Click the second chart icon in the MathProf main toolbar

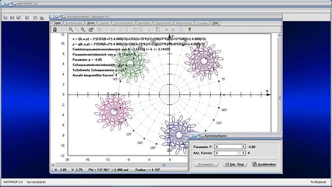pyautogui.click(x=12, y=18)
